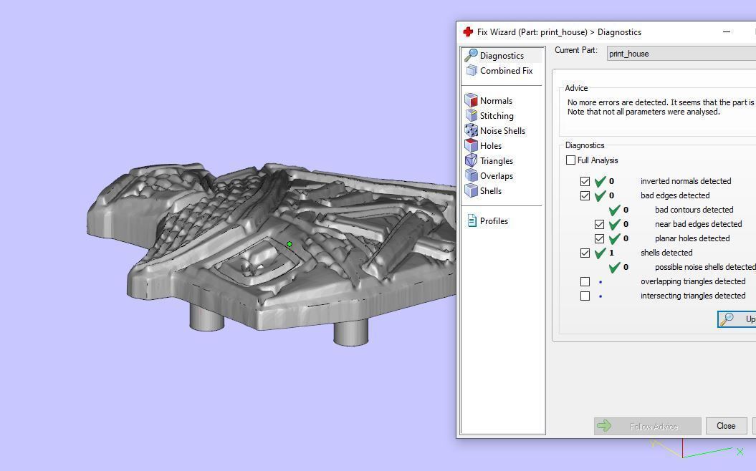This screenshot has height=471, width=756.
Task: Open the Noise Shells icon
Action: coord(471,130)
